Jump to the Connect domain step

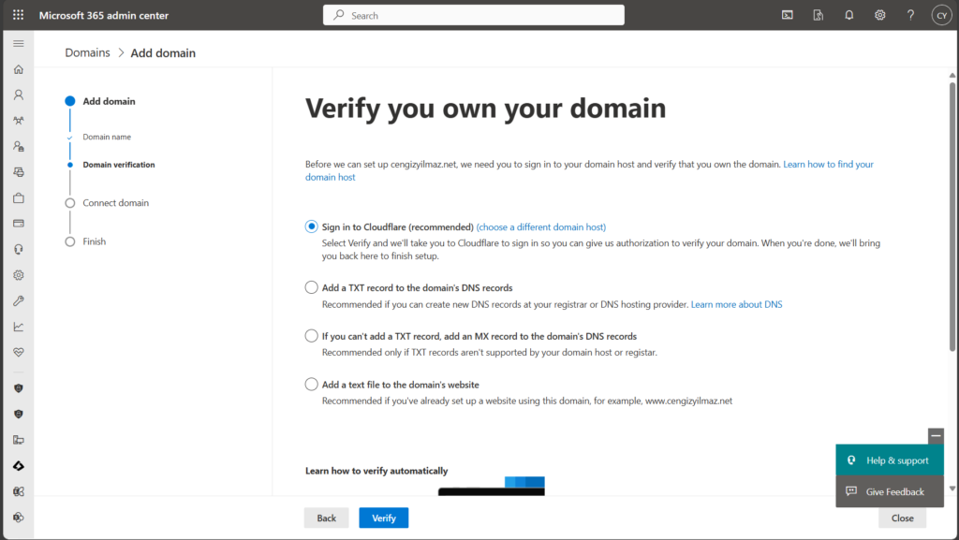(115, 203)
